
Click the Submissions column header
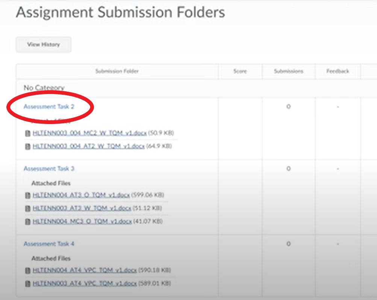tap(288, 71)
